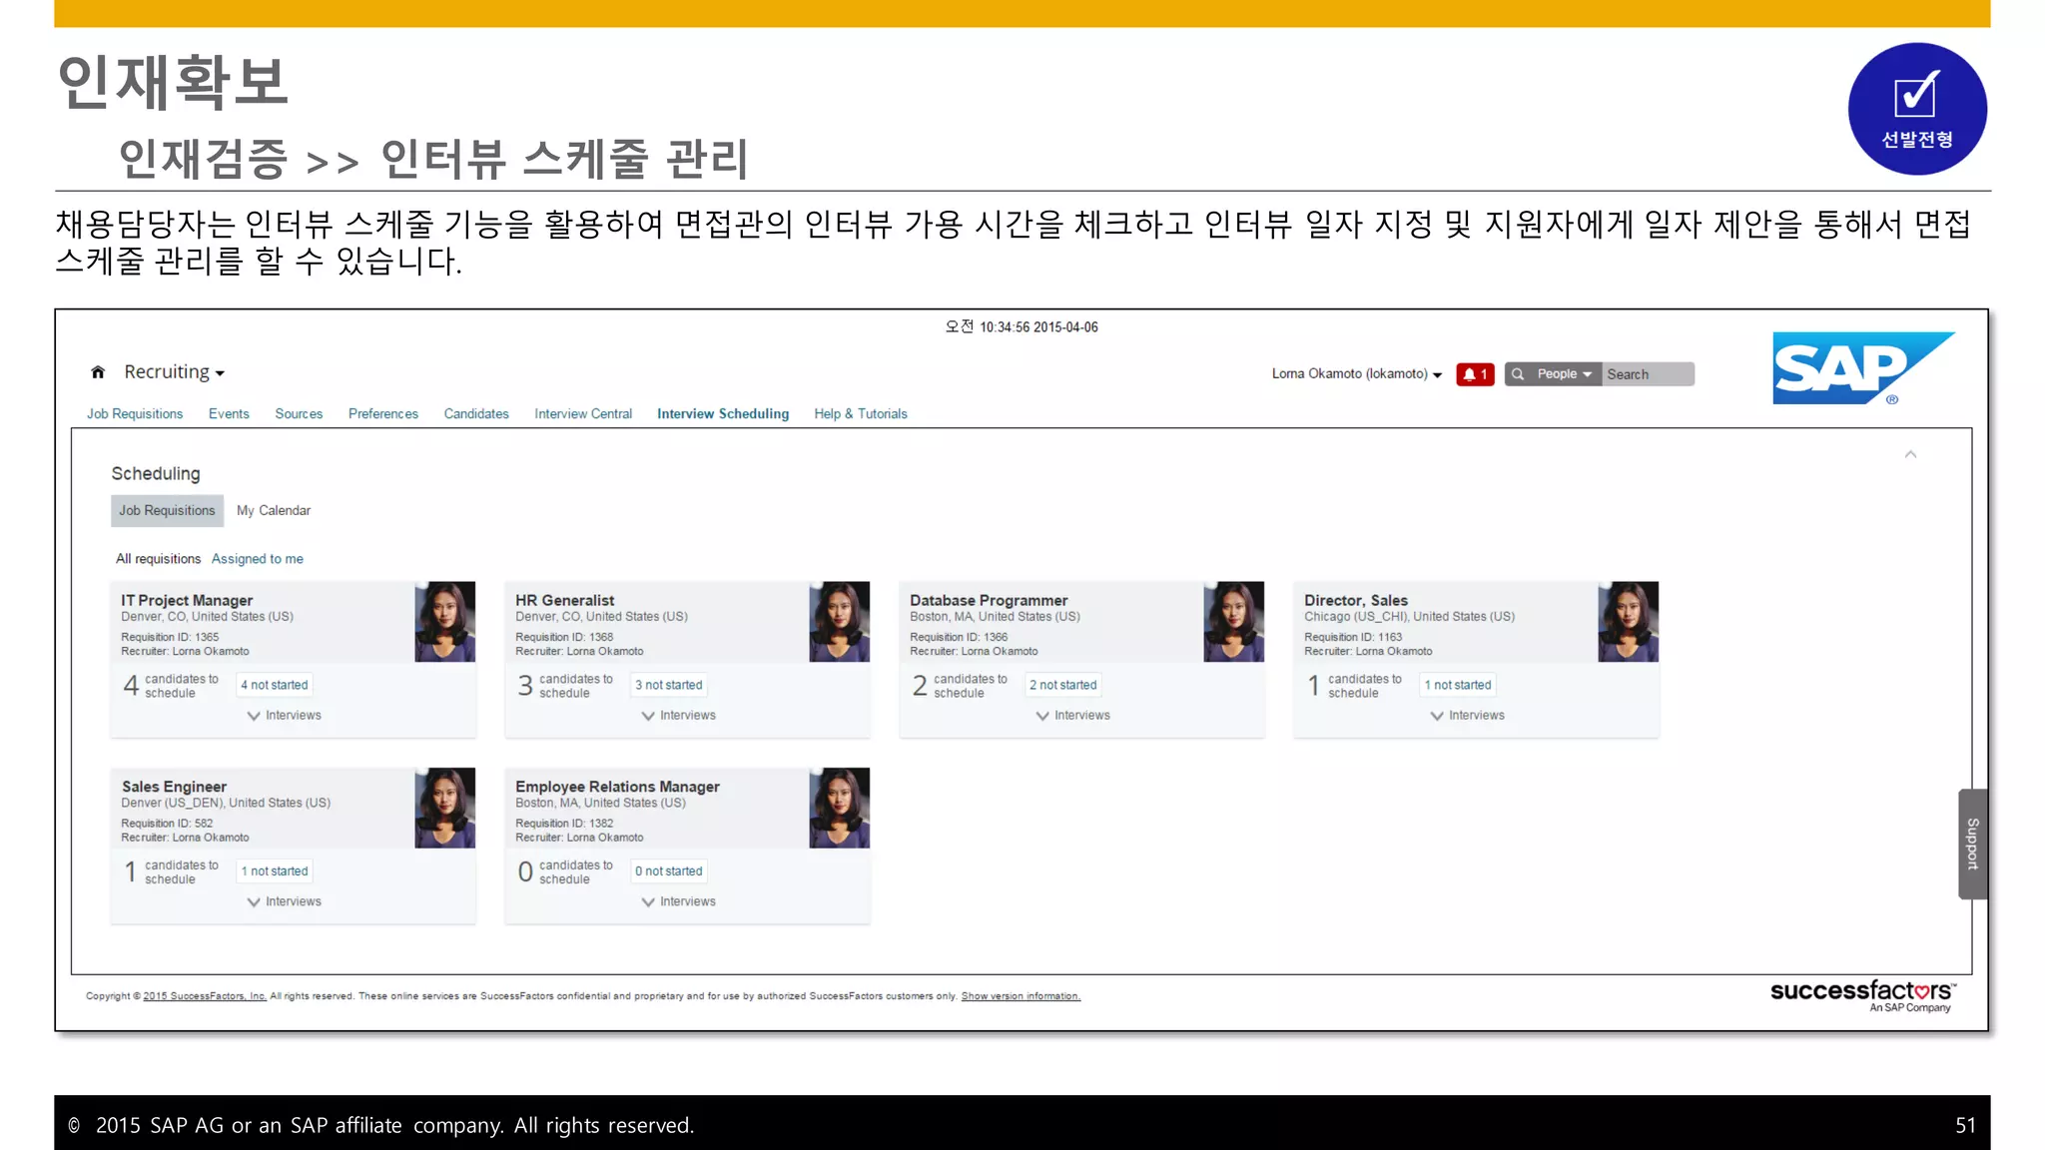Click the 4 not started button
The image size is (2045, 1150).
(275, 685)
